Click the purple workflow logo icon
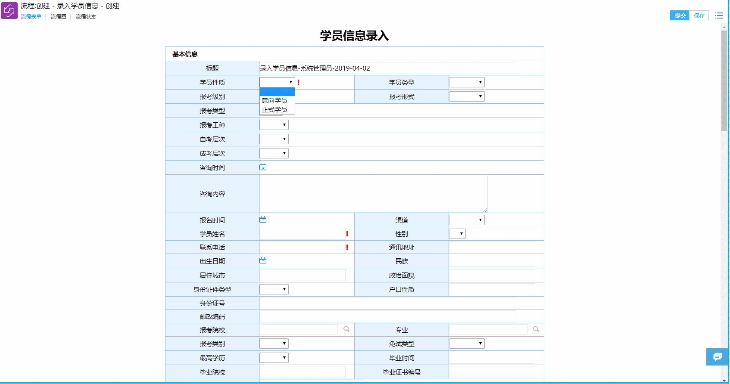The image size is (730, 384). point(9,10)
